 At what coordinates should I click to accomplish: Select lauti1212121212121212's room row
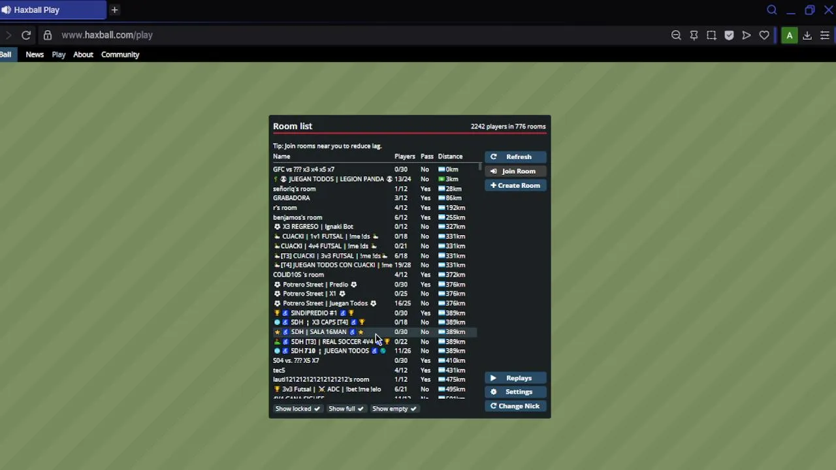point(375,379)
